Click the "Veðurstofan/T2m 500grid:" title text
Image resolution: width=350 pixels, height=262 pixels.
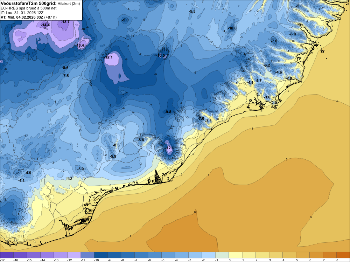29,3
